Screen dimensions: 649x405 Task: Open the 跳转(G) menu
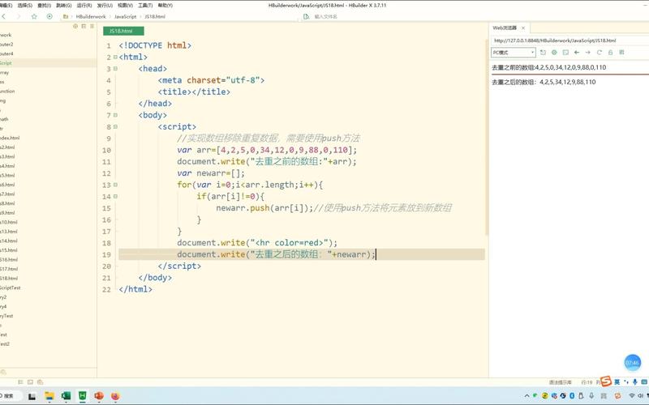64,6
